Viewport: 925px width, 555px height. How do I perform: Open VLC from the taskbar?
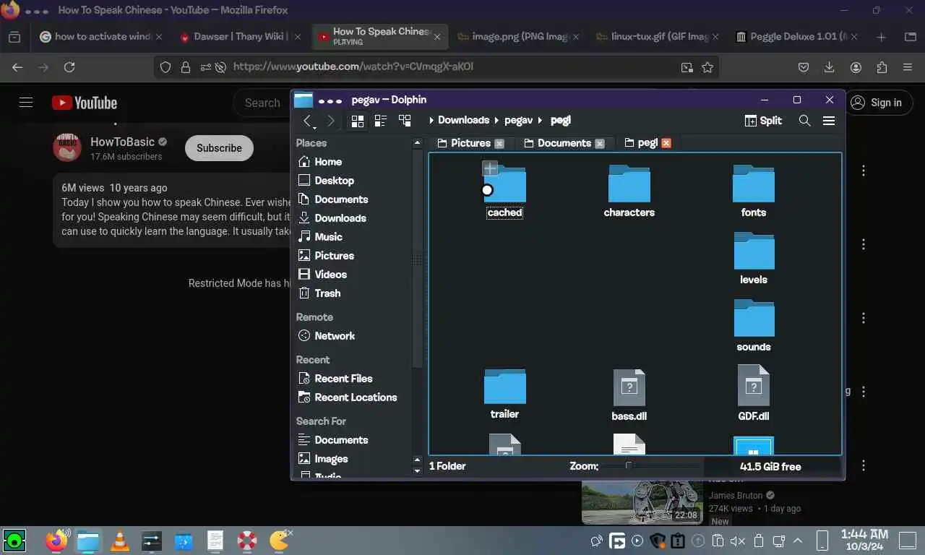click(x=120, y=540)
